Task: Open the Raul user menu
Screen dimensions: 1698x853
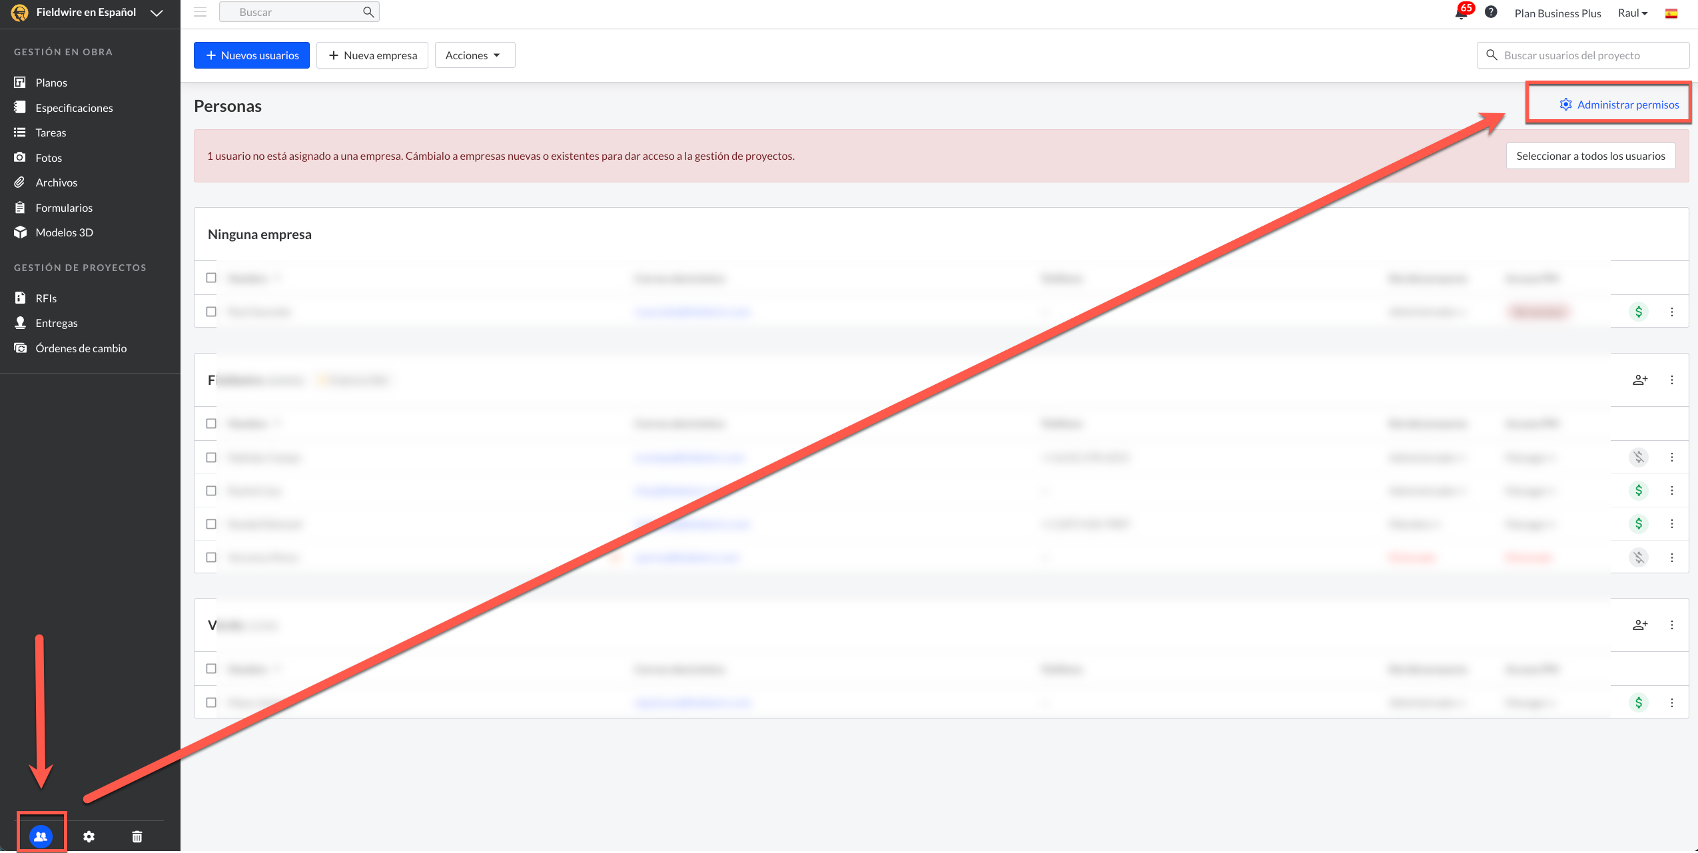Action: (x=1632, y=13)
